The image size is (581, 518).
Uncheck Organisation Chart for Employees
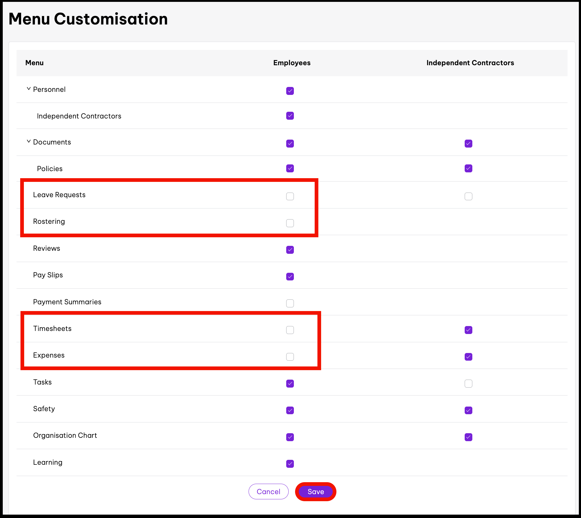pyautogui.click(x=290, y=437)
